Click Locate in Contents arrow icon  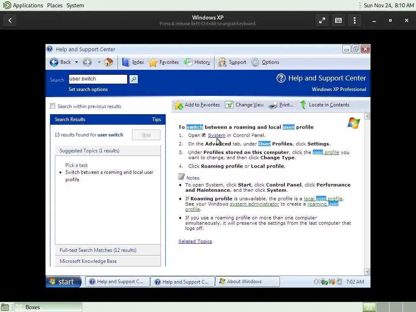(303, 105)
